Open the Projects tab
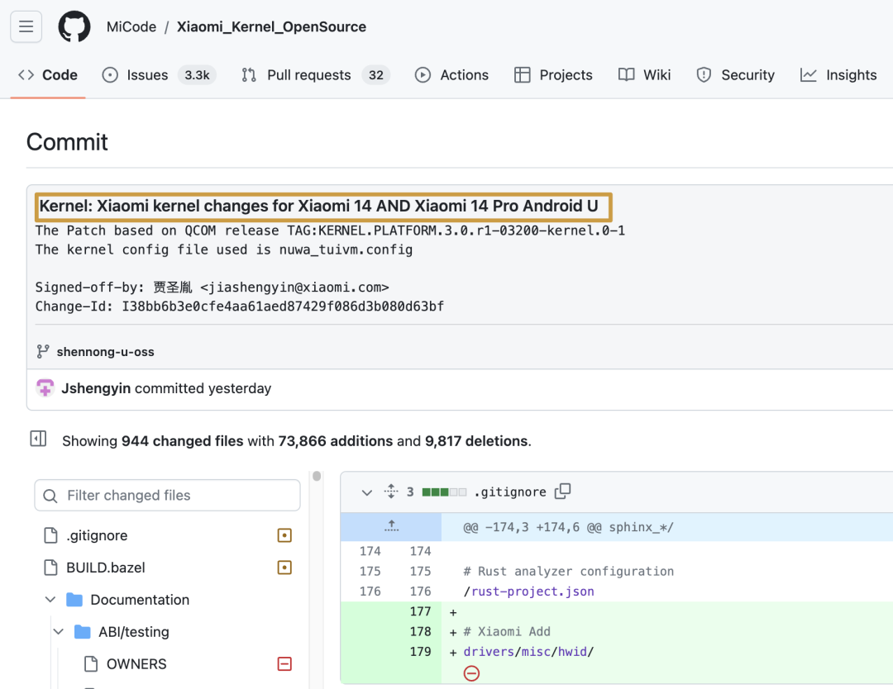The image size is (893, 689). coord(553,75)
